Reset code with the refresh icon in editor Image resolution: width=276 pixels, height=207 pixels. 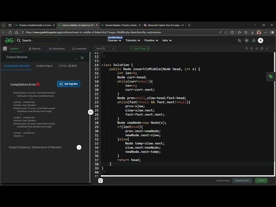pyautogui.click(x=262, y=48)
